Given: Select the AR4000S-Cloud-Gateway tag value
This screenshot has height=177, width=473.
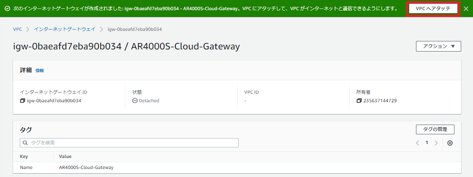Looking at the screenshot, I should [86, 167].
